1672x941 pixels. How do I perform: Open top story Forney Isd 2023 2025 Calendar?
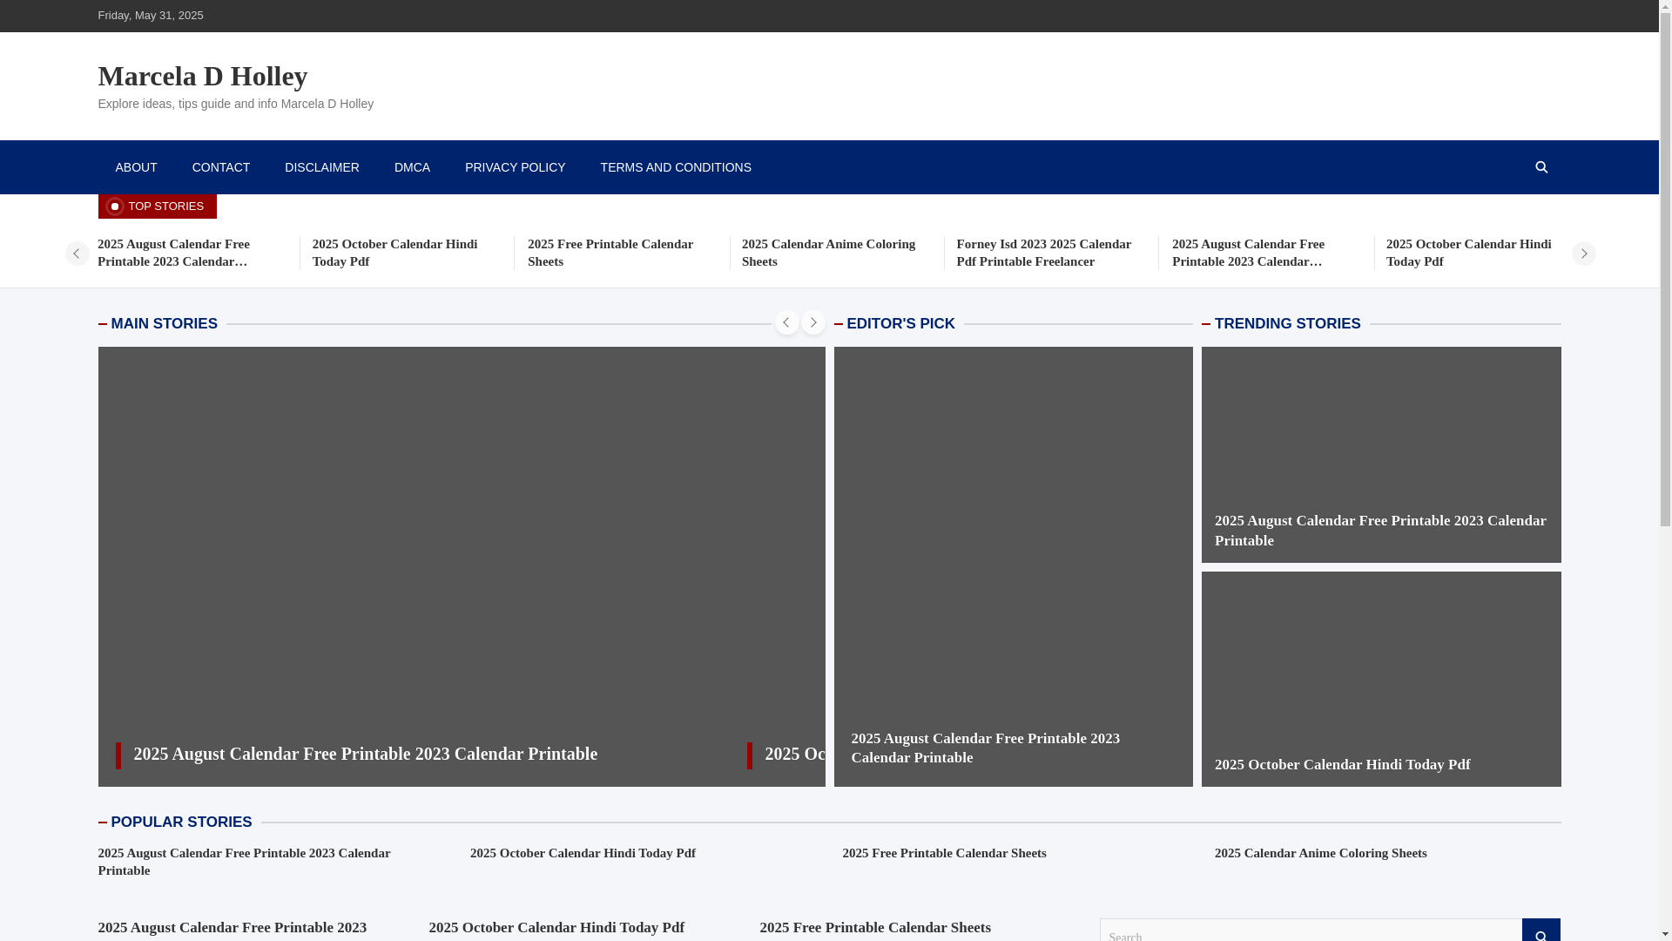[1043, 253]
